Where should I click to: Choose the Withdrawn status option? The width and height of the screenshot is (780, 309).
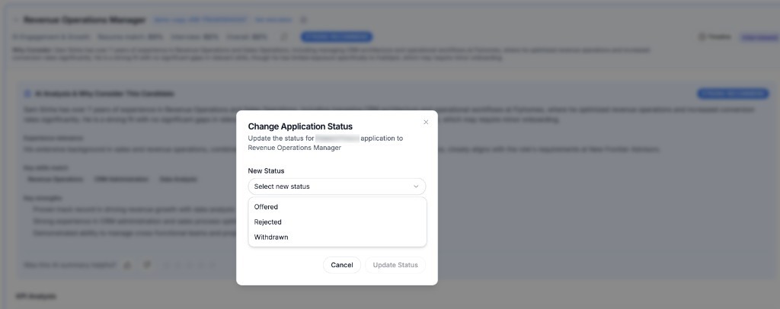pyautogui.click(x=337, y=237)
